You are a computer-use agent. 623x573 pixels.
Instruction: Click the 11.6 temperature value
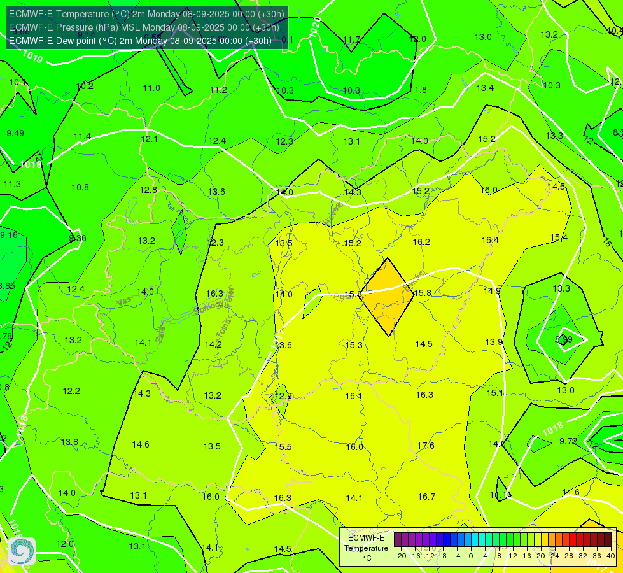click(571, 492)
